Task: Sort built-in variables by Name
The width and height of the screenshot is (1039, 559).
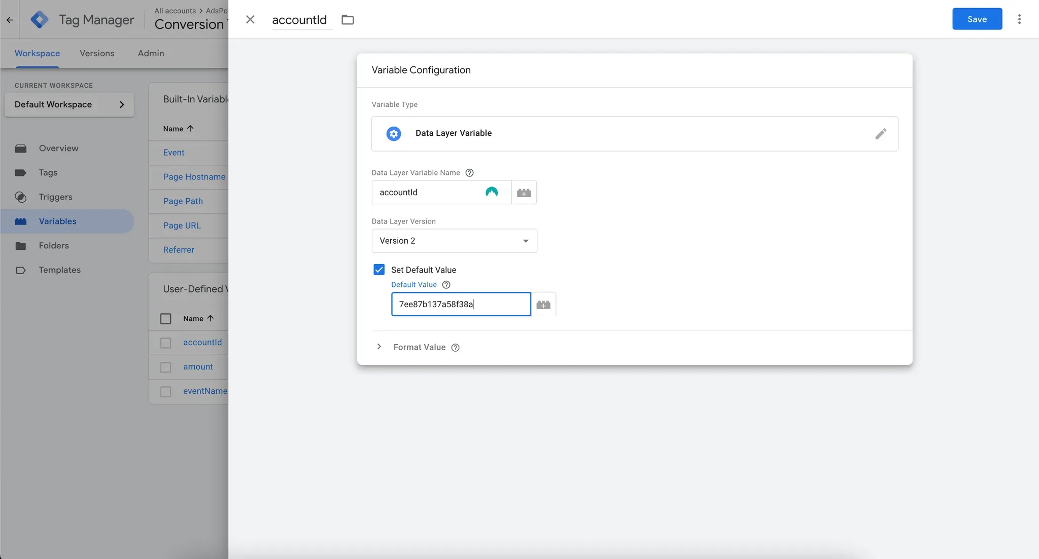Action: click(178, 129)
